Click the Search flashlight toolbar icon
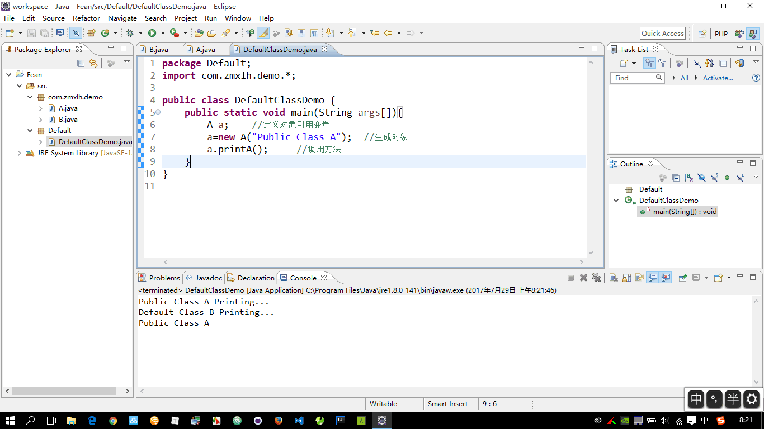Screen dimensions: 764x429 (226, 33)
